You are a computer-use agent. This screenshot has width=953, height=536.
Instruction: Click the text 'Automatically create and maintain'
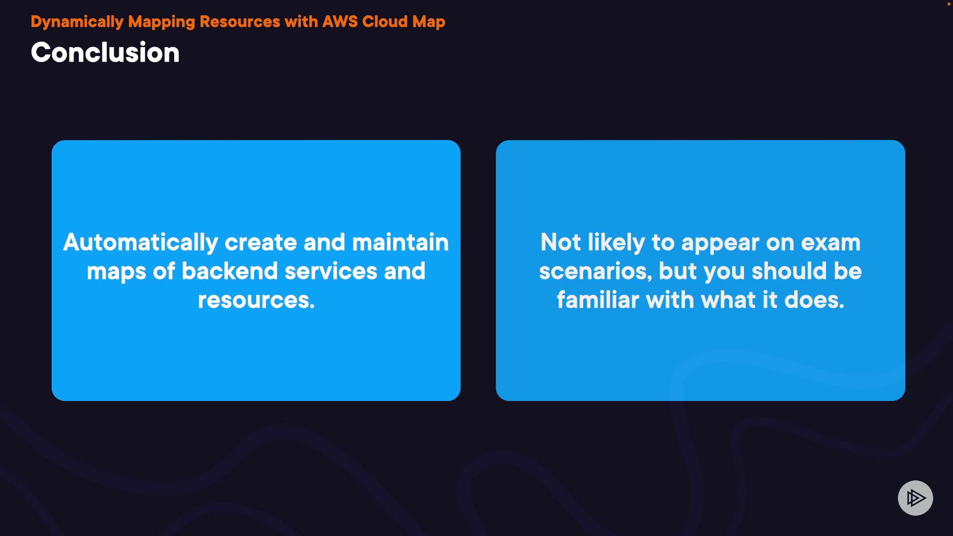[256, 242]
